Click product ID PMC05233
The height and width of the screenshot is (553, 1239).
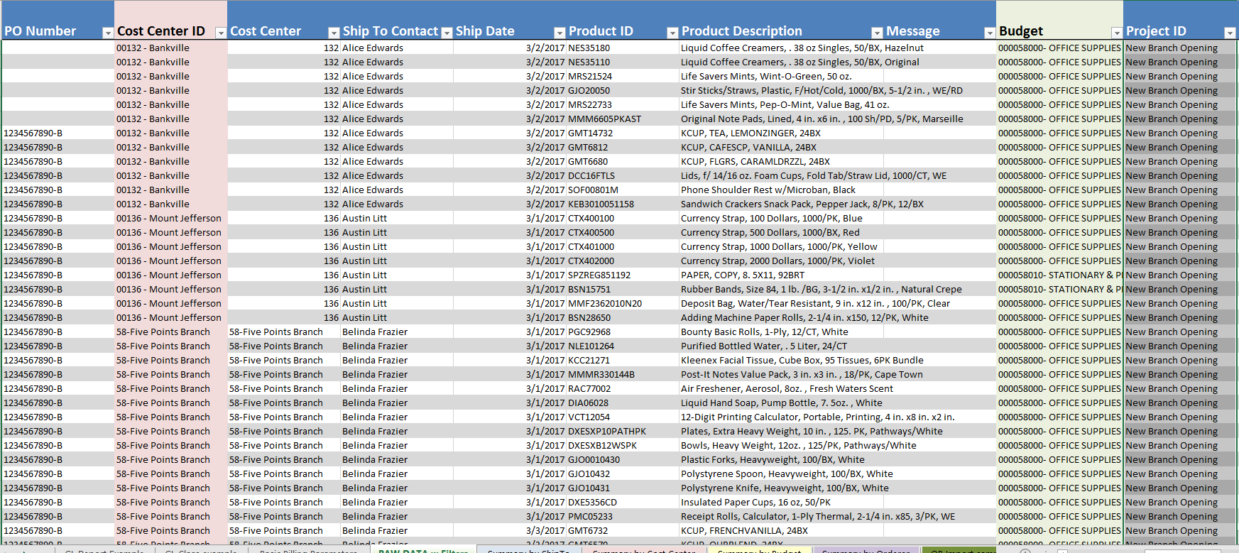pos(590,517)
